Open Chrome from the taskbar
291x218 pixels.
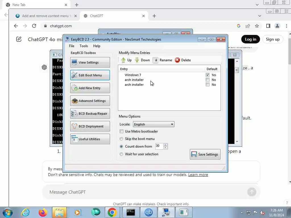(x=112, y=212)
